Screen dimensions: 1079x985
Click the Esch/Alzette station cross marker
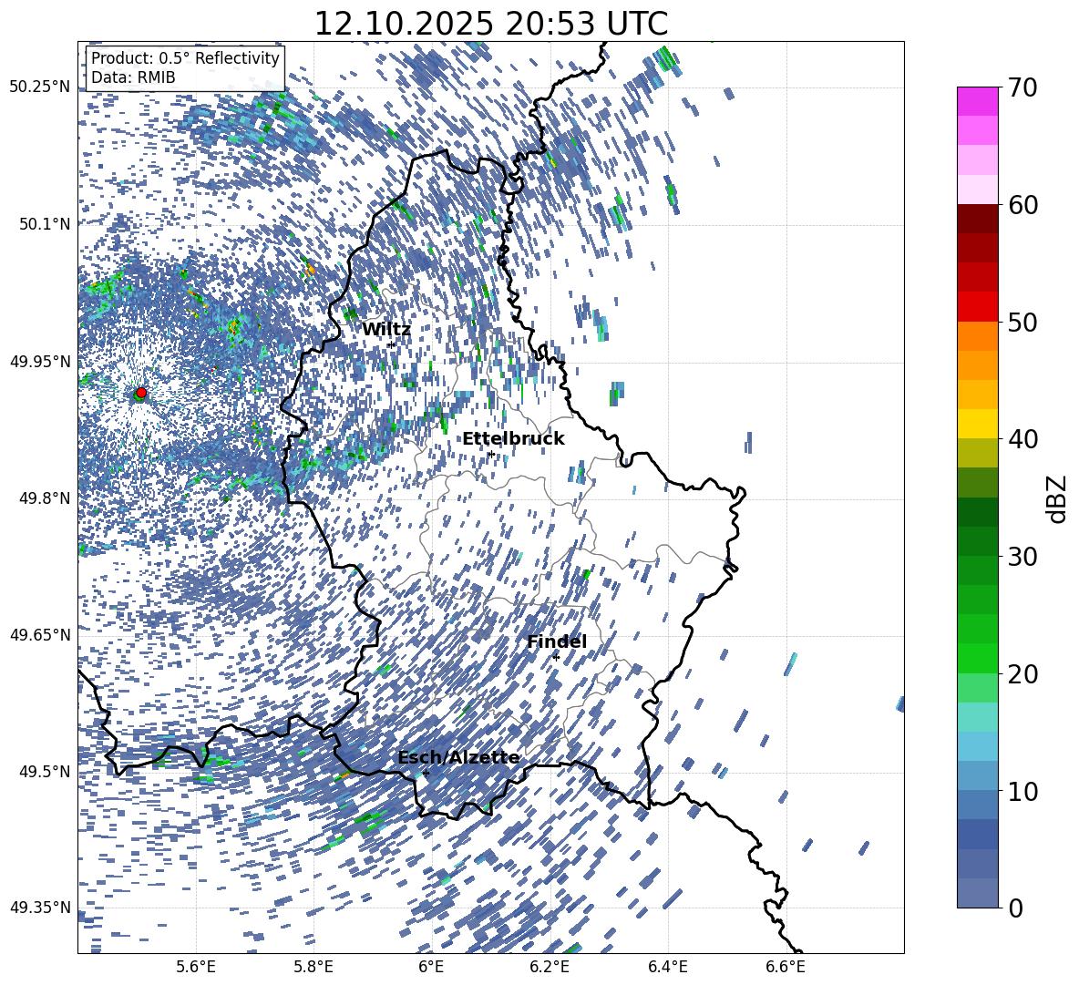pos(426,773)
